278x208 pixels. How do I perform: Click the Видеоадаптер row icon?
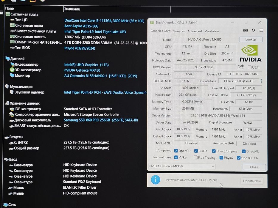tap(12, 64)
